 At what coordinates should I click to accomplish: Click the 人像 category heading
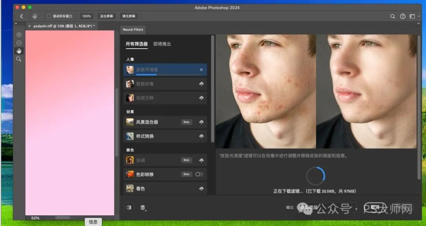(x=130, y=59)
